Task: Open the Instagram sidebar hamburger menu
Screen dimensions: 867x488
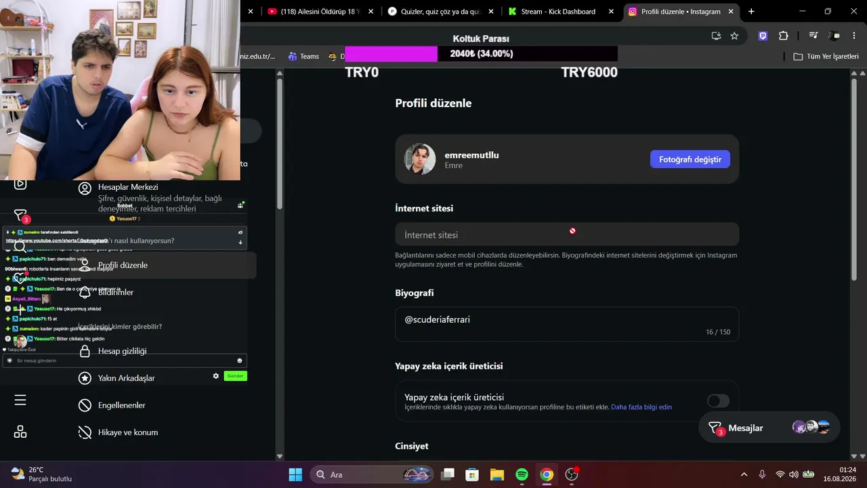Action: [20, 400]
